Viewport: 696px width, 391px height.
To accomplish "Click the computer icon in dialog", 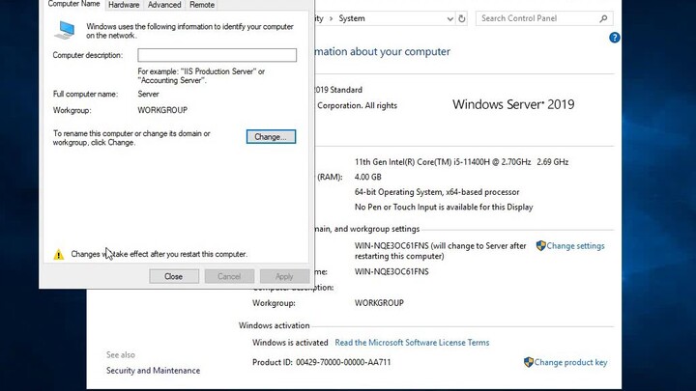I will coord(64,30).
